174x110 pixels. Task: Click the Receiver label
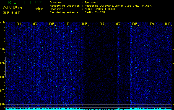56,9
